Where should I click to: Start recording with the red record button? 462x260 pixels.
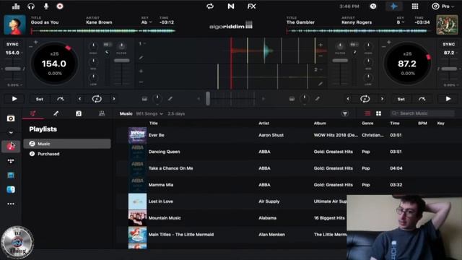pyautogui.click(x=60, y=6)
